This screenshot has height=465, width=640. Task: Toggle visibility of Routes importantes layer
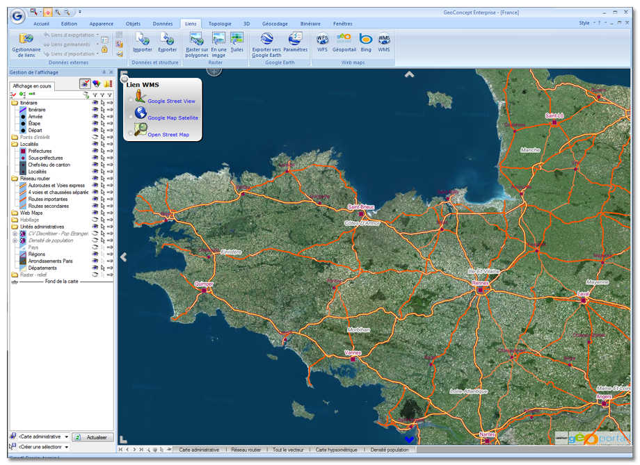[95, 199]
